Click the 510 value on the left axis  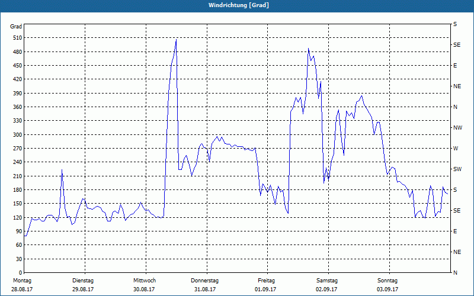[18, 38]
